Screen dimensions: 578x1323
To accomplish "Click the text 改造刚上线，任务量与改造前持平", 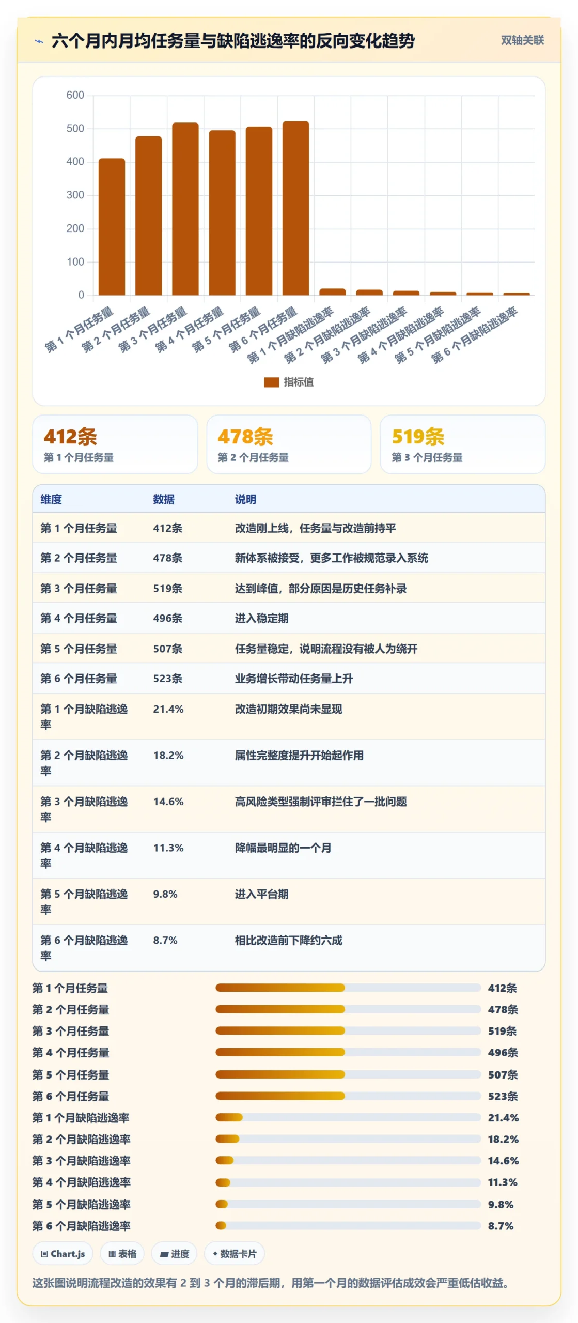I will [316, 528].
